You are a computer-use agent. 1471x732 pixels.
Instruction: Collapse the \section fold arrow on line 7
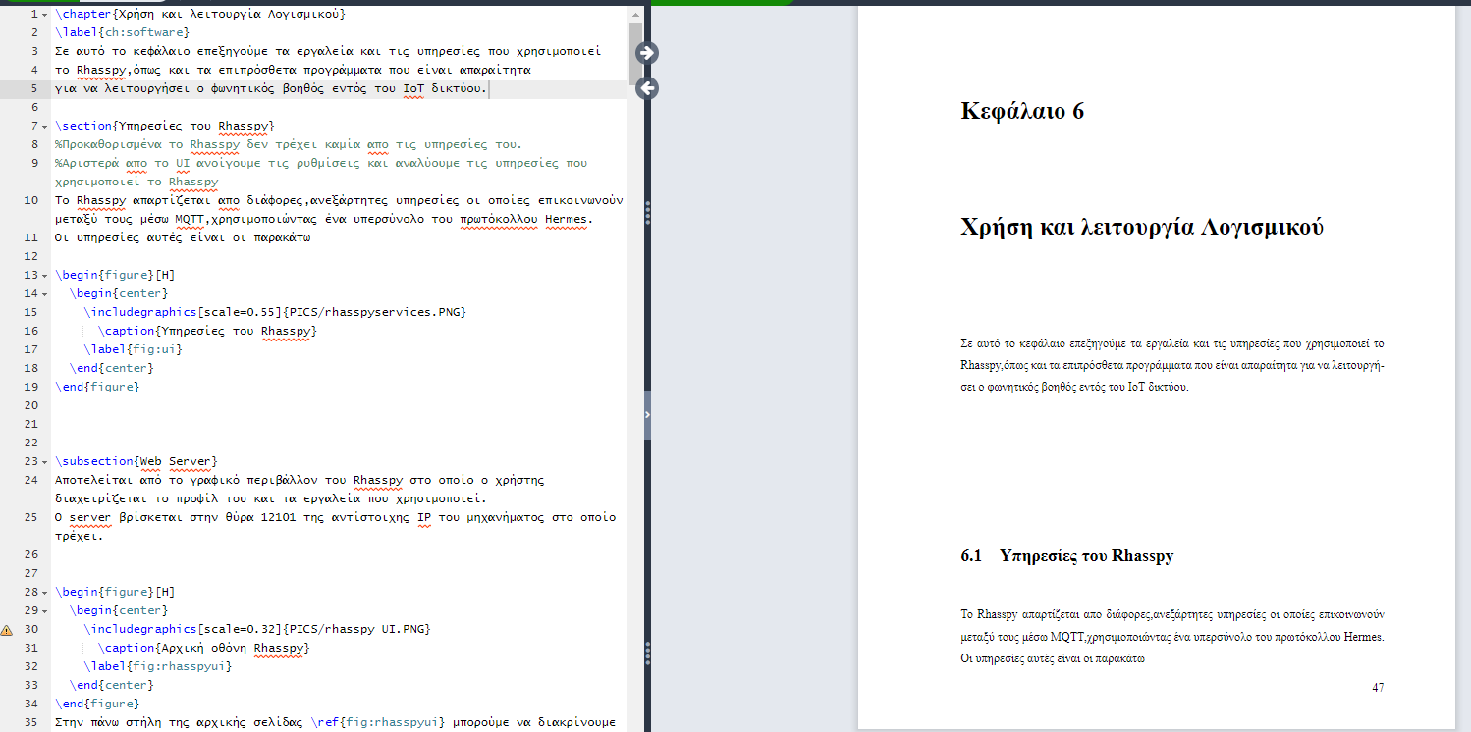pyautogui.click(x=45, y=127)
